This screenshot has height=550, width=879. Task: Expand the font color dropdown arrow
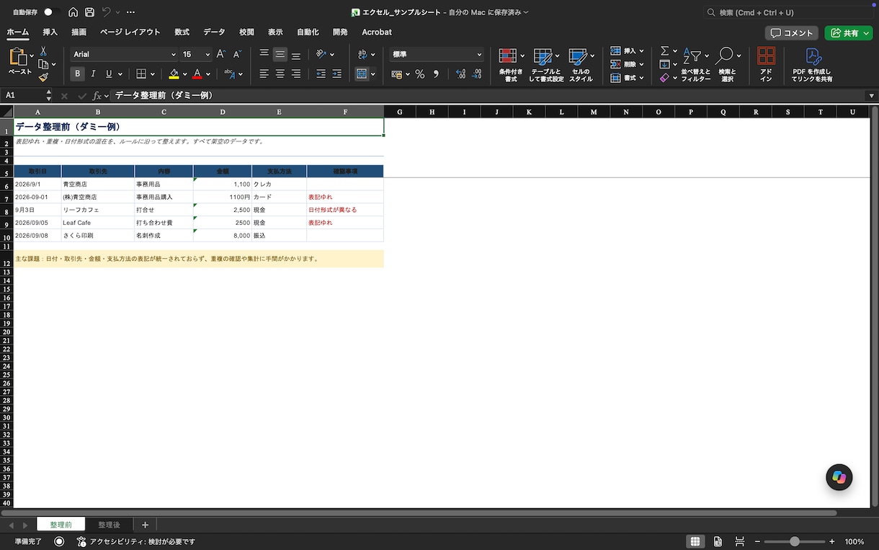[208, 74]
